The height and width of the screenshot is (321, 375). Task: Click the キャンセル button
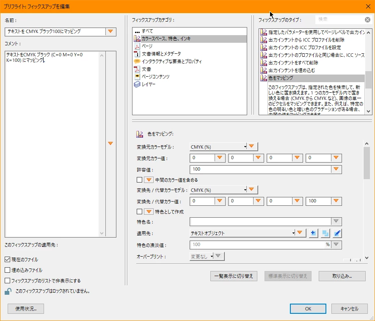pyautogui.click(x=350, y=309)
